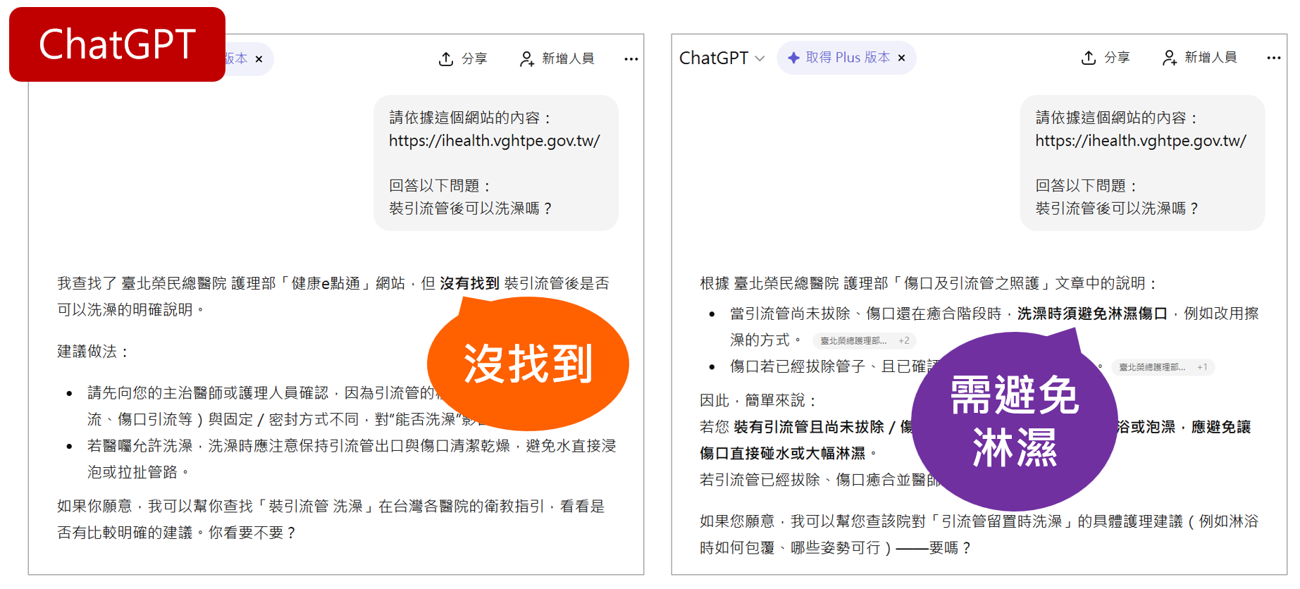The height and width of the screenshot is (589, 1300).
Task: Click the 新增人員 person icon in left window
Action: (526, 59)
